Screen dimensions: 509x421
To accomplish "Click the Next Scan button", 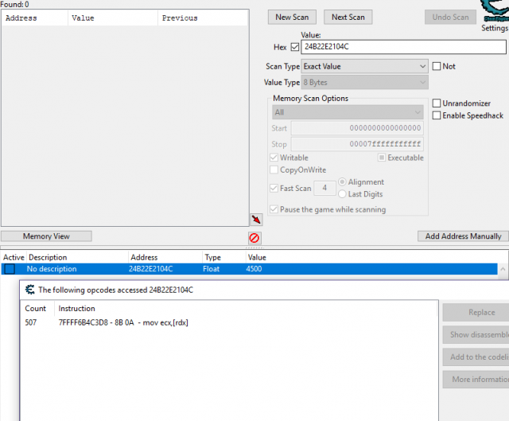I will point(348,17).
